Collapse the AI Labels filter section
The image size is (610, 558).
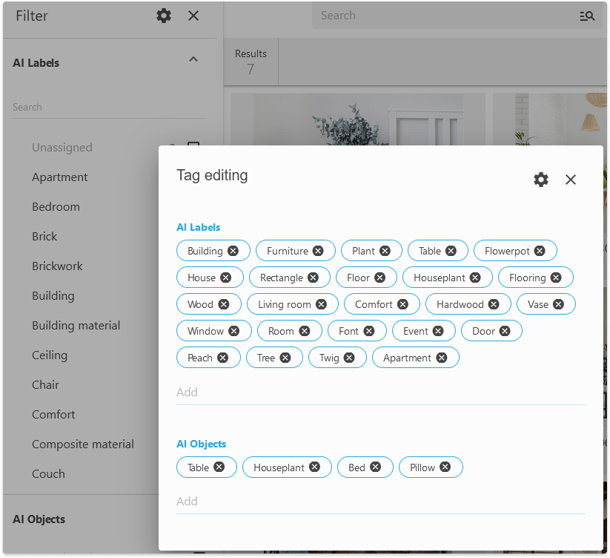(x=193, y=60)
